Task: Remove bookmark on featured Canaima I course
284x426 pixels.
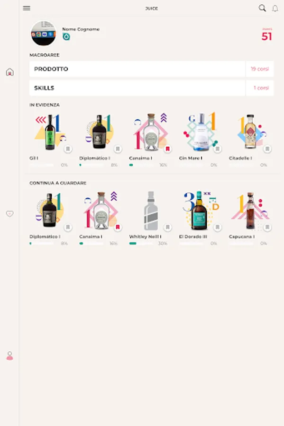Action: click(x=167, y=149)
